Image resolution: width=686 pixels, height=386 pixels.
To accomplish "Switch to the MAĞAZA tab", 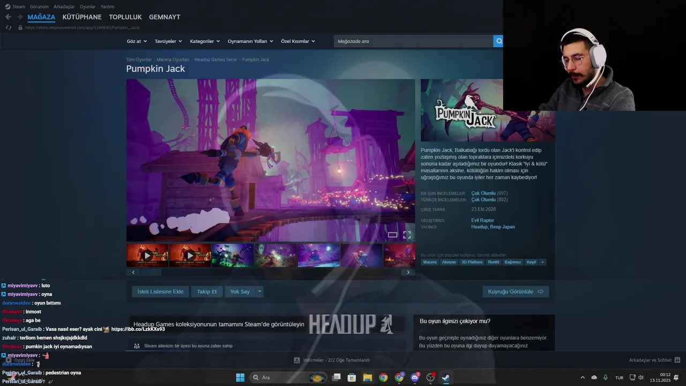I will (41, 17).
